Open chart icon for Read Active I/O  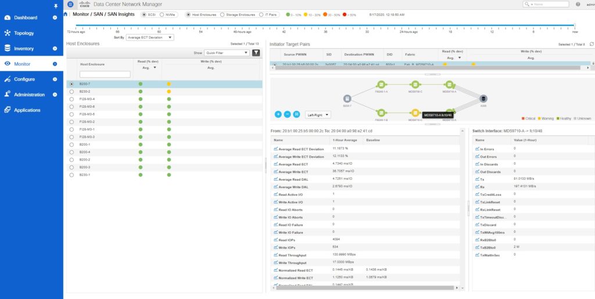pos(275,195)
